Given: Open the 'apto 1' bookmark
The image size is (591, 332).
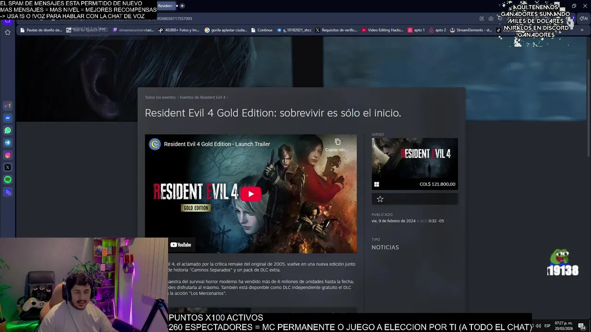Looking at the screenshot, I should point(416,30).
